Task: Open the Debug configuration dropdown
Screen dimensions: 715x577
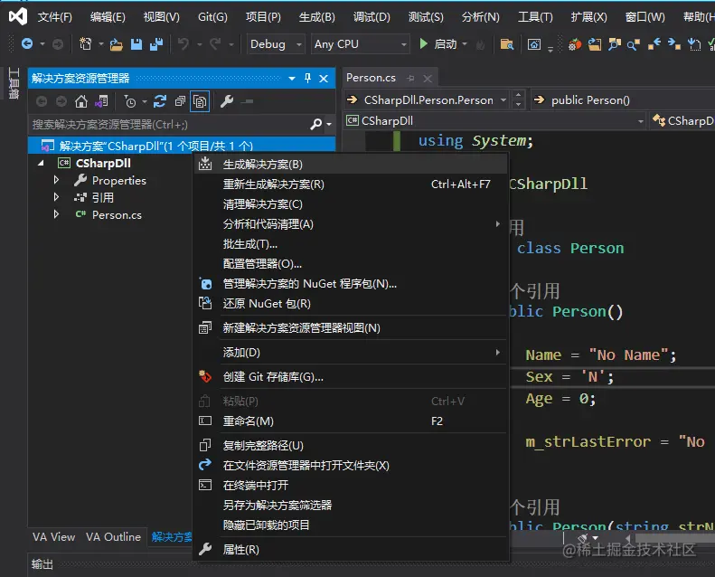Action: pos(274,44)
